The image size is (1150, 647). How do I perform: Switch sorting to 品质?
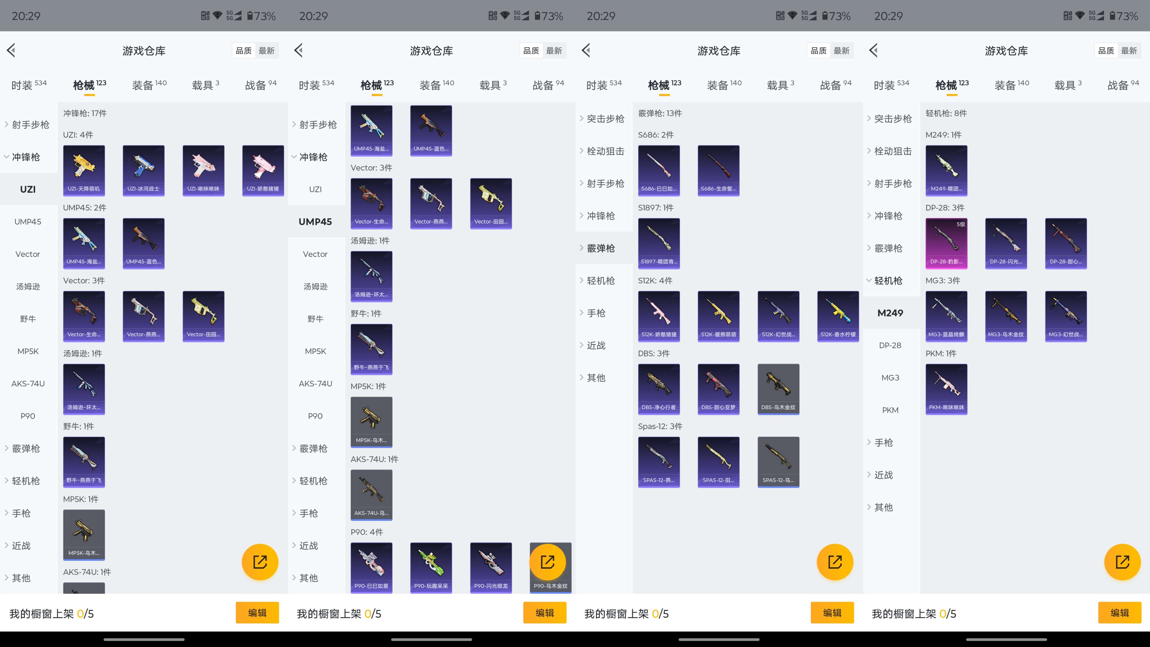pos(244,50)
